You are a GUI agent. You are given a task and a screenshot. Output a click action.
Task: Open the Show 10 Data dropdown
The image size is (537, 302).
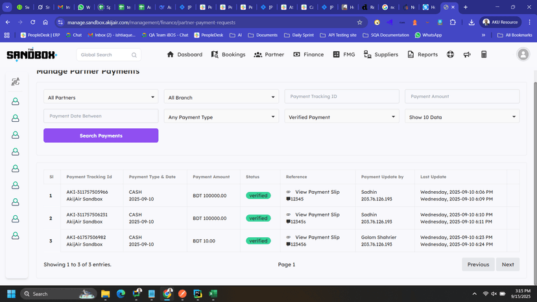click(x=462, y=117)
